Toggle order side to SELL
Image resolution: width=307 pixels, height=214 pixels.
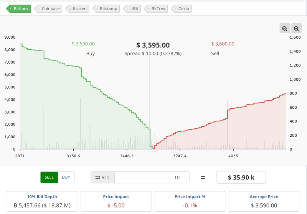(49, 177)
